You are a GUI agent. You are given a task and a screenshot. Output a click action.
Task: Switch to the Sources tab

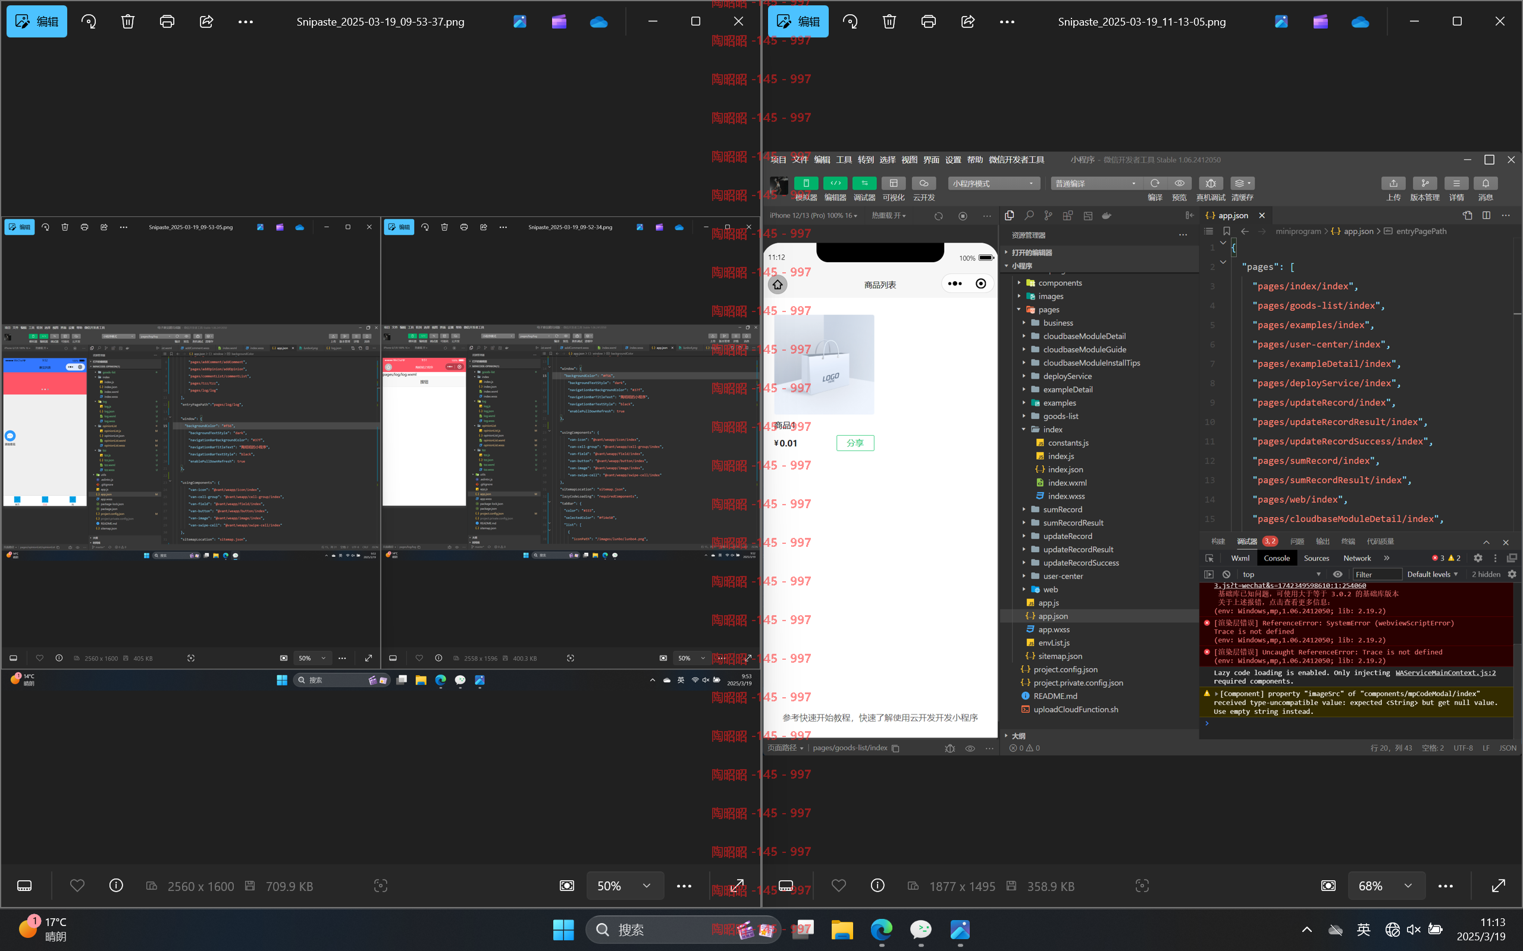1316,558
